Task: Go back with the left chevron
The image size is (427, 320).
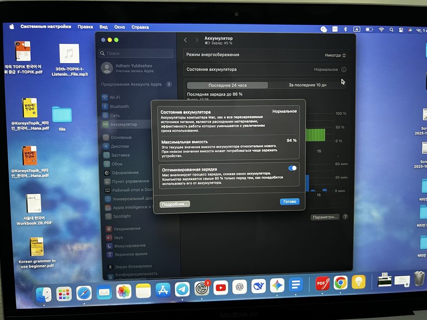Action: (x=185, y=40)
